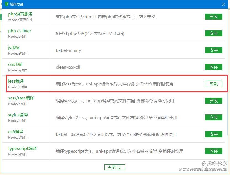Select the js压缩 plugin title
Image resolution: width=230 pixels, height=175 pixels.
[14, 47]
